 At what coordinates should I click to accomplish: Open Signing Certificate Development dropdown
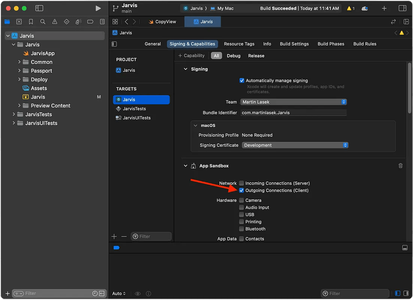click(x=295, y=145)
